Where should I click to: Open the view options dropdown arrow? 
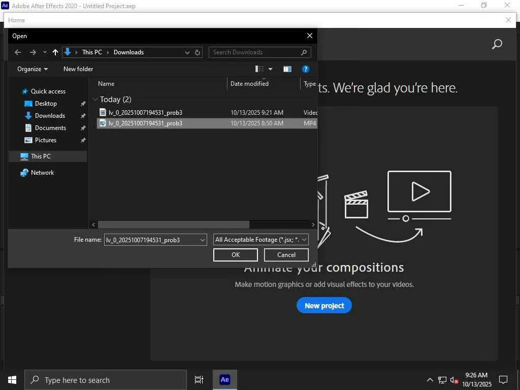click(270, 69)
